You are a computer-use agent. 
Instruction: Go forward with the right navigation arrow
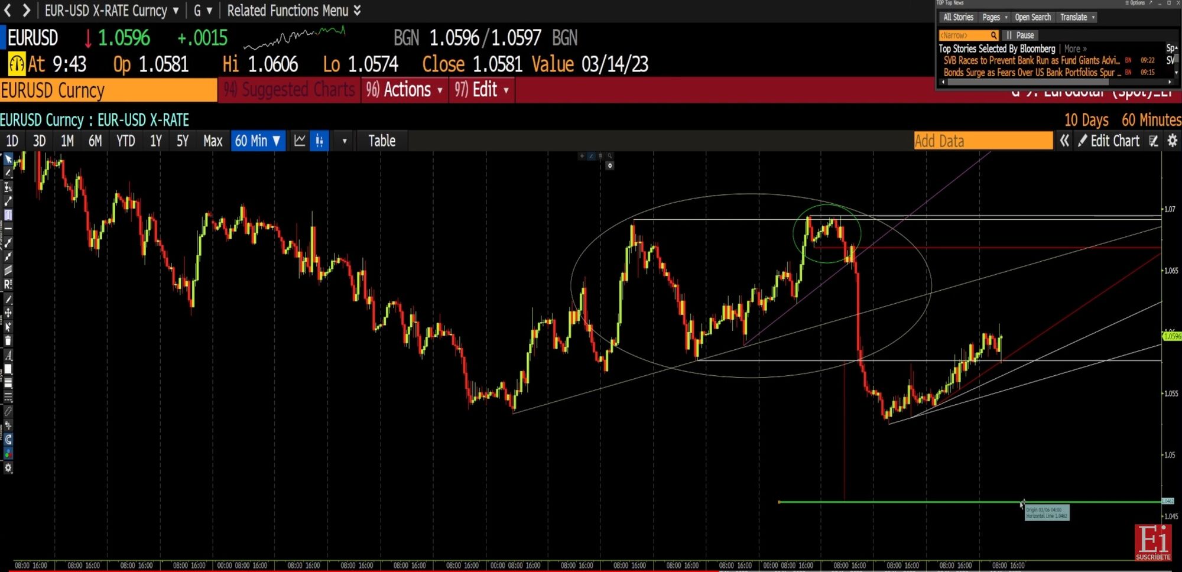(27, 10)
